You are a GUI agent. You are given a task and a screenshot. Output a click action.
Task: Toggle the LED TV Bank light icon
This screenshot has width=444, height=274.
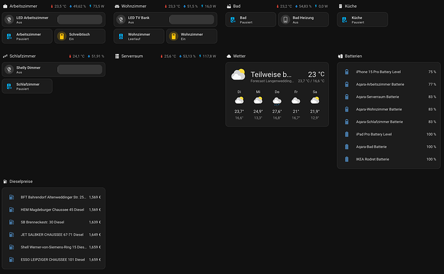click(x=121, y=19)
